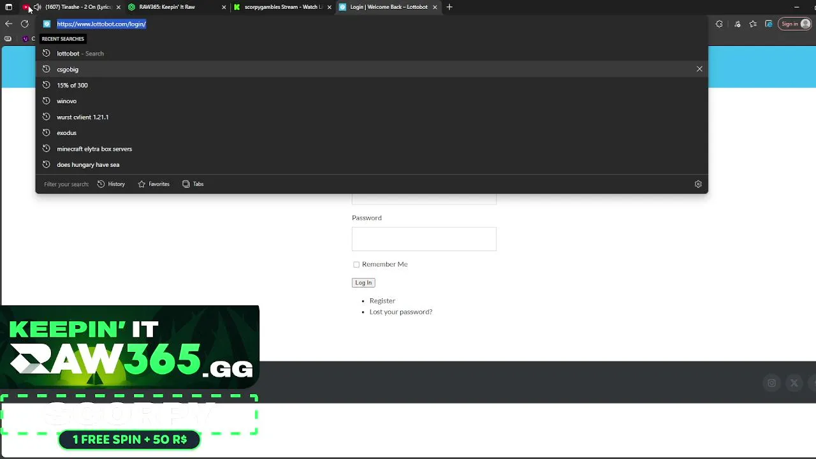Viewport: 816px width, 459px height.
Task: Minimize the browser window
Action: tap(797, 7)
